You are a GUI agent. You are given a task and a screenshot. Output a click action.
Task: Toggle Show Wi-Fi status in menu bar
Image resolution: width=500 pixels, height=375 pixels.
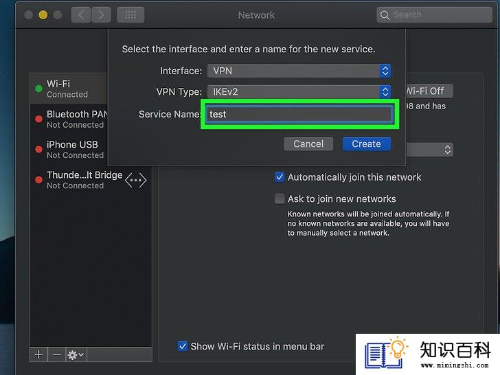click(183, 346)
